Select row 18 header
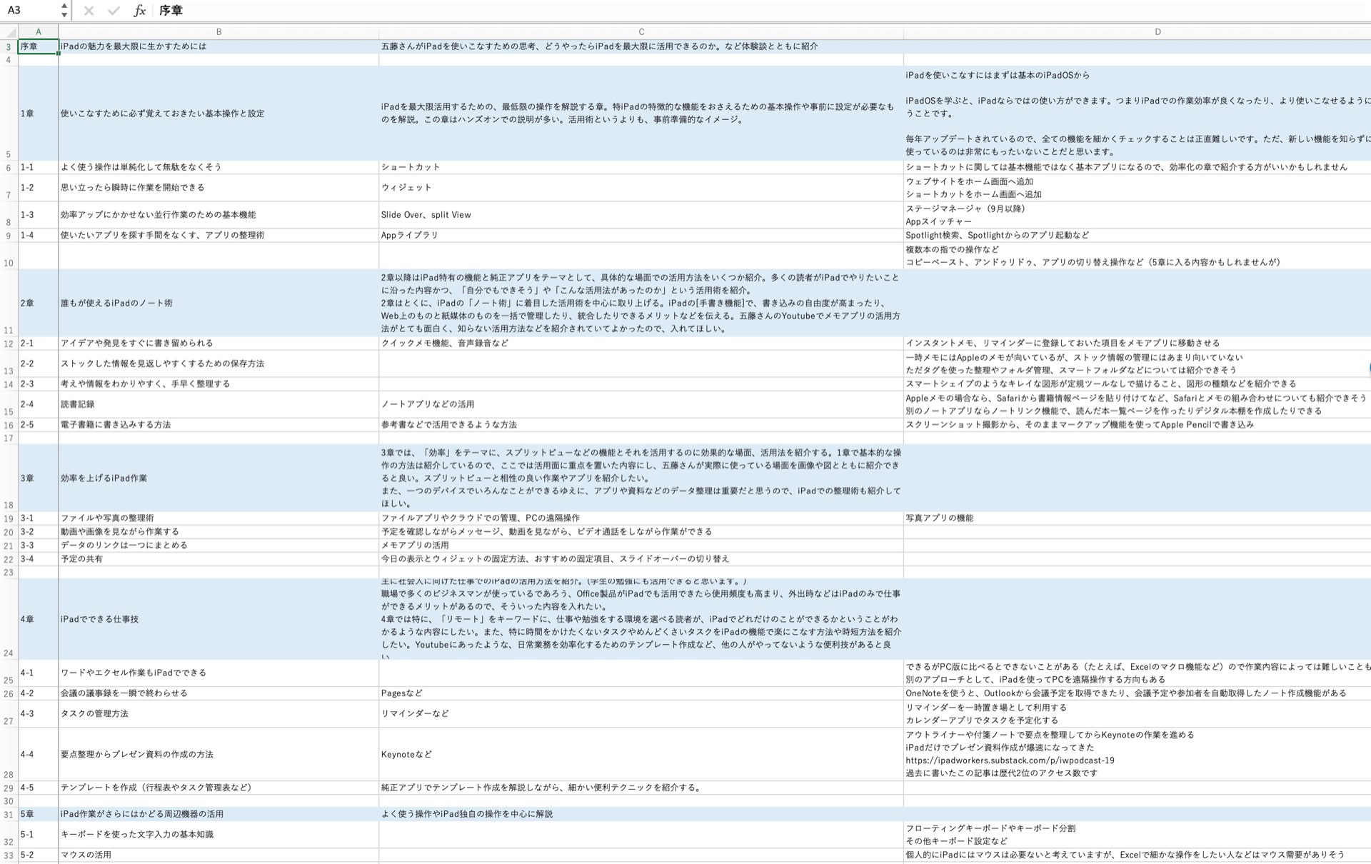1371x864 pixels. click(x=9, y=478)
